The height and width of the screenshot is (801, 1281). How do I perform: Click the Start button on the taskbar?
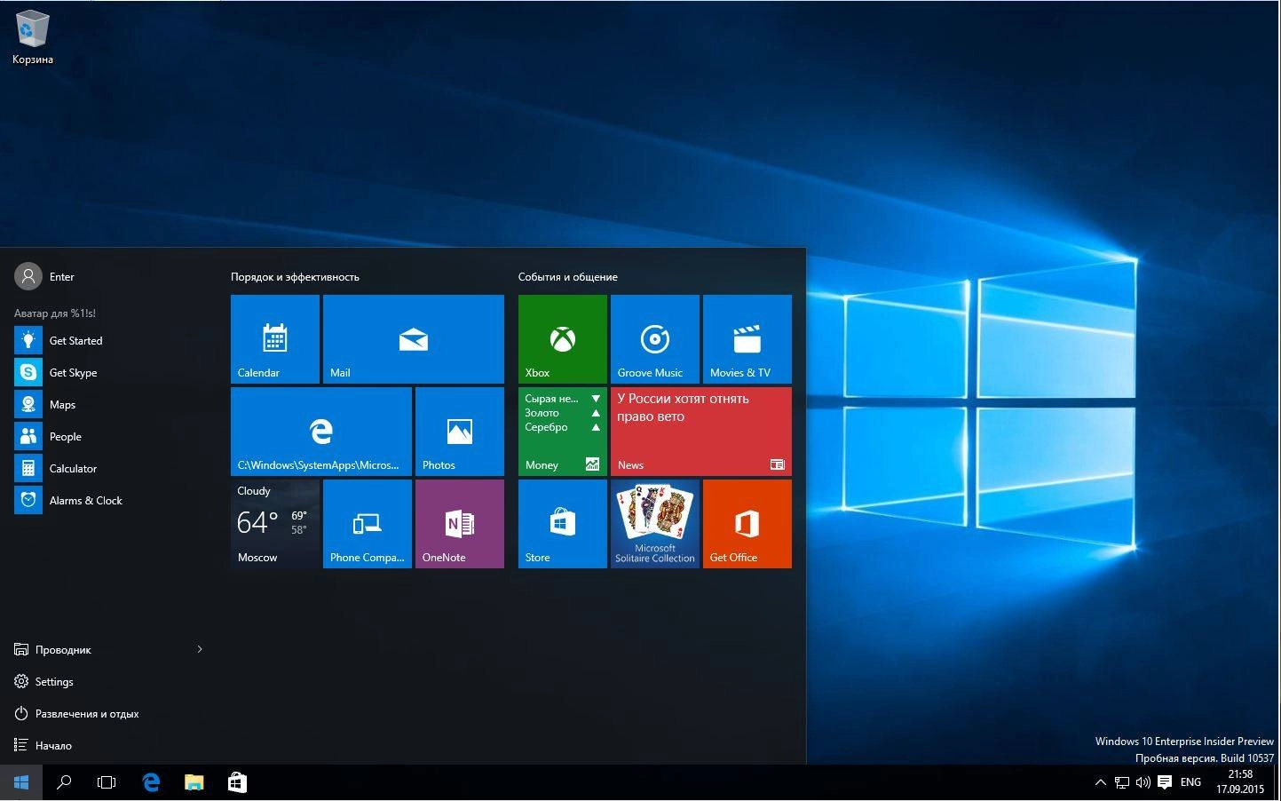[x=21, y=782]
